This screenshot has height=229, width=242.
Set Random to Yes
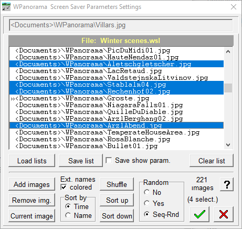(146, 203)
